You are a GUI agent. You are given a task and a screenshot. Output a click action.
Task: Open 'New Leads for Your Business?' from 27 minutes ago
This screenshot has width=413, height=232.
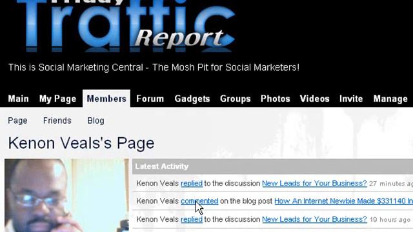[x=314, y=183]
